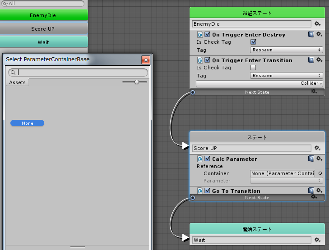Uncheck Is Check Tag under Enter Destroy
The width and height of the screenshot is (329, 250).
tap(253, 42)
